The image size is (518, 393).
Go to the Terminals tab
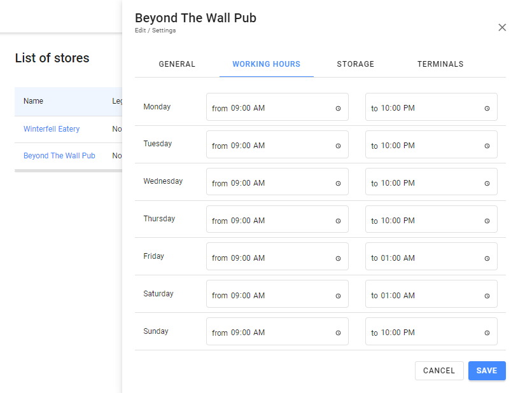coord(440,64)
